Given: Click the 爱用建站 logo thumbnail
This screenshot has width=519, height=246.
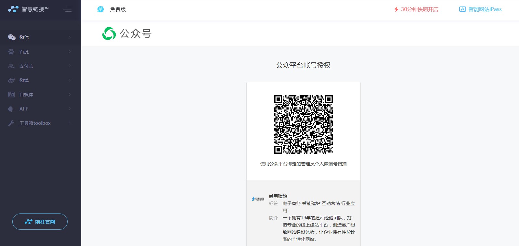Looking at the screenshot, I should pyautogui.click(x=258, y=199).
